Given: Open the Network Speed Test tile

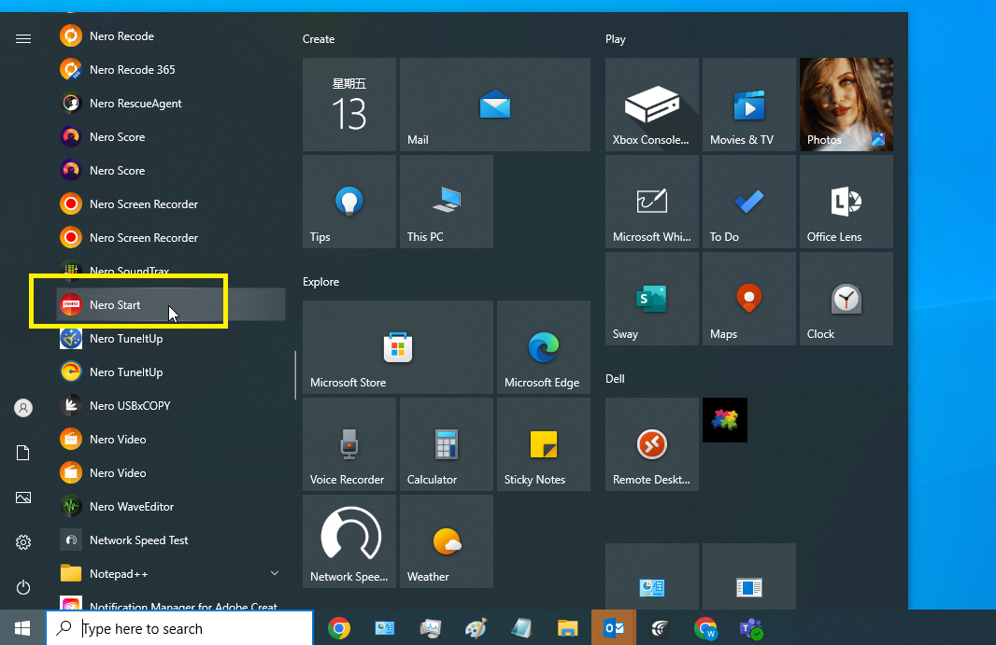Looking at the screenshot, I should click(349, 541).
